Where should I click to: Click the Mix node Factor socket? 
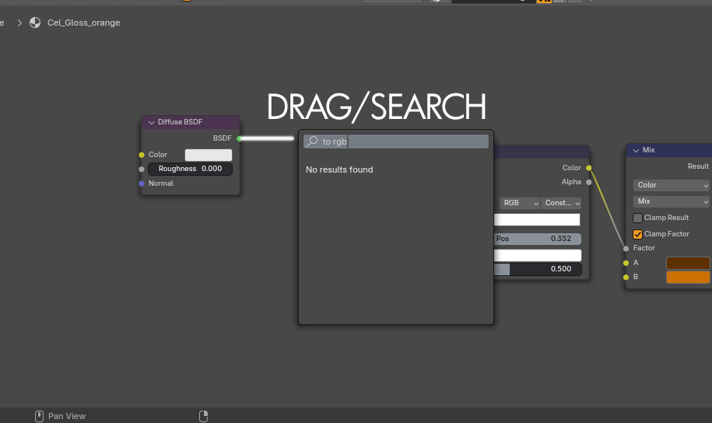tap(626, 248)
